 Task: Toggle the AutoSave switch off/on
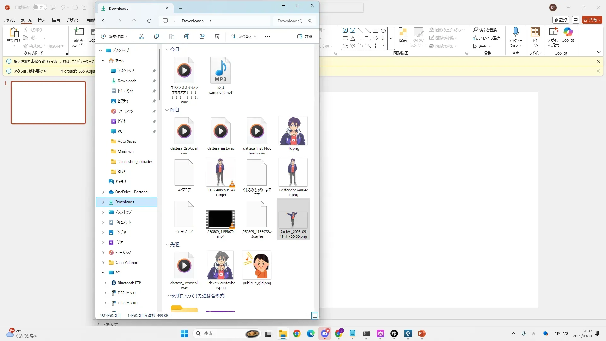coord(39,7)
